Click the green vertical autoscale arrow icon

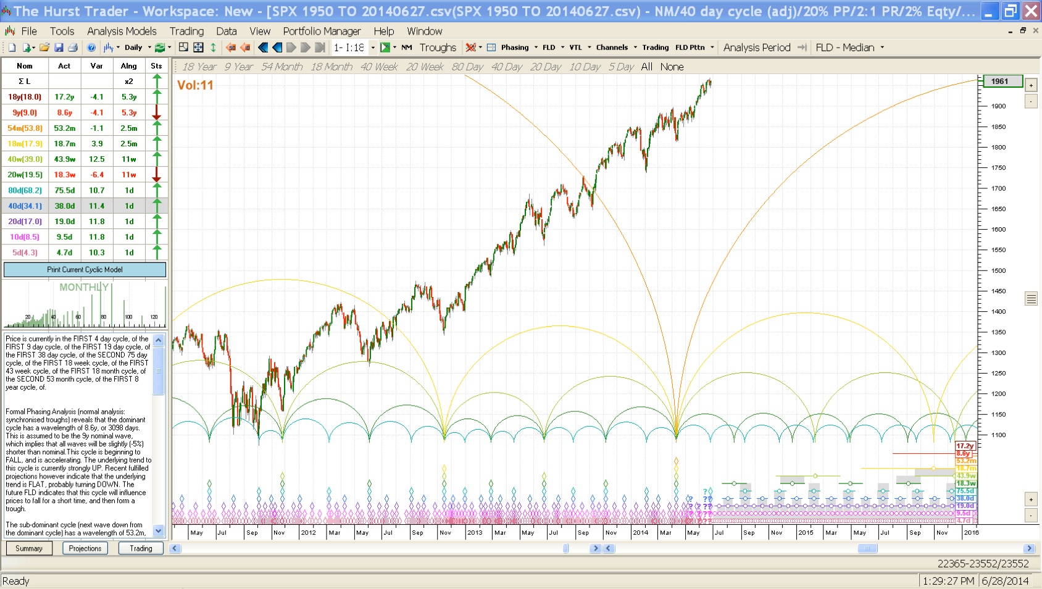tap(213, 48)
